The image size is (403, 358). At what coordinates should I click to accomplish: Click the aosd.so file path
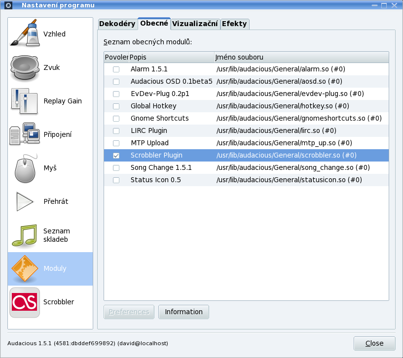click(279, 81)
